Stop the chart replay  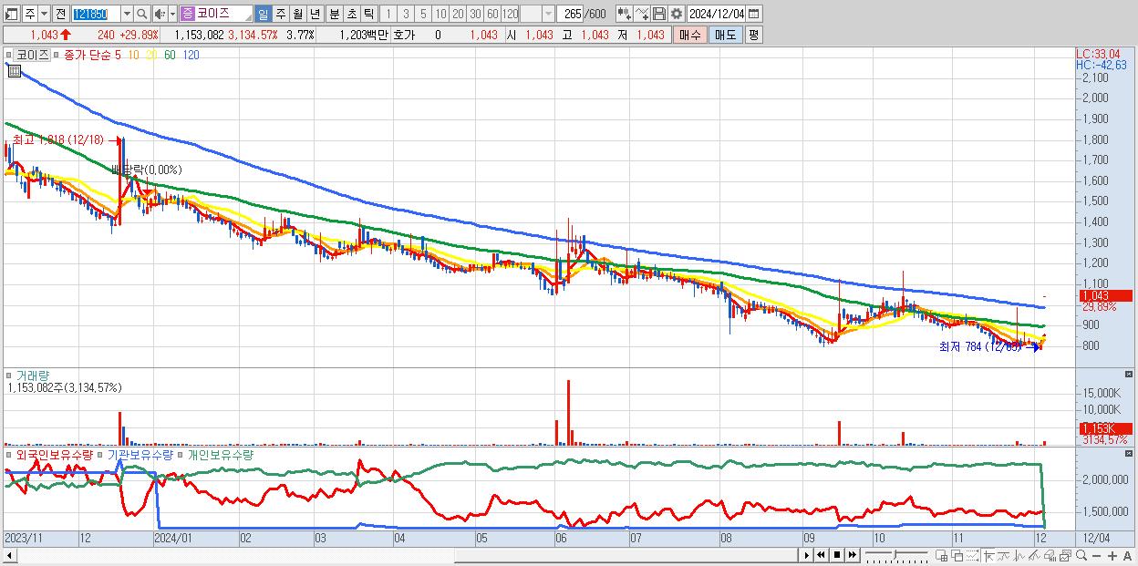click(x=837, y=555)
